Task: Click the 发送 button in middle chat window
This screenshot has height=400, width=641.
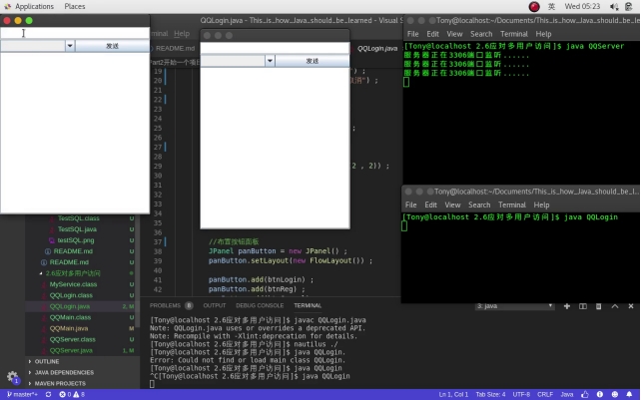Action: point(312,61)
